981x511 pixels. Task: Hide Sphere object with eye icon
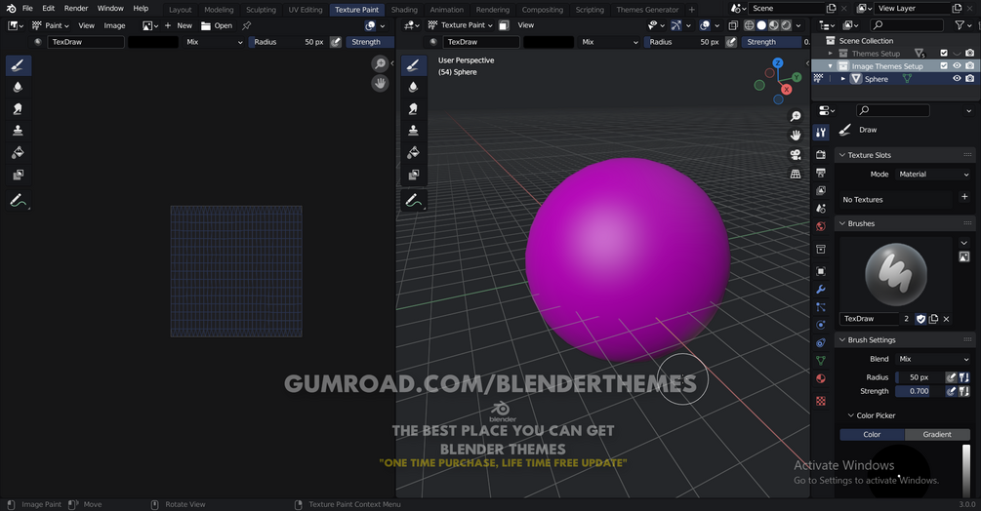pyautogui.click(x=957, y=79)
